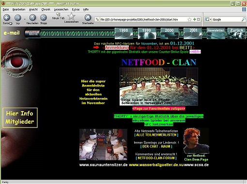Click the green go arrow in address bar
Viewport: 247px width, 184px height.
coord(194,19)
